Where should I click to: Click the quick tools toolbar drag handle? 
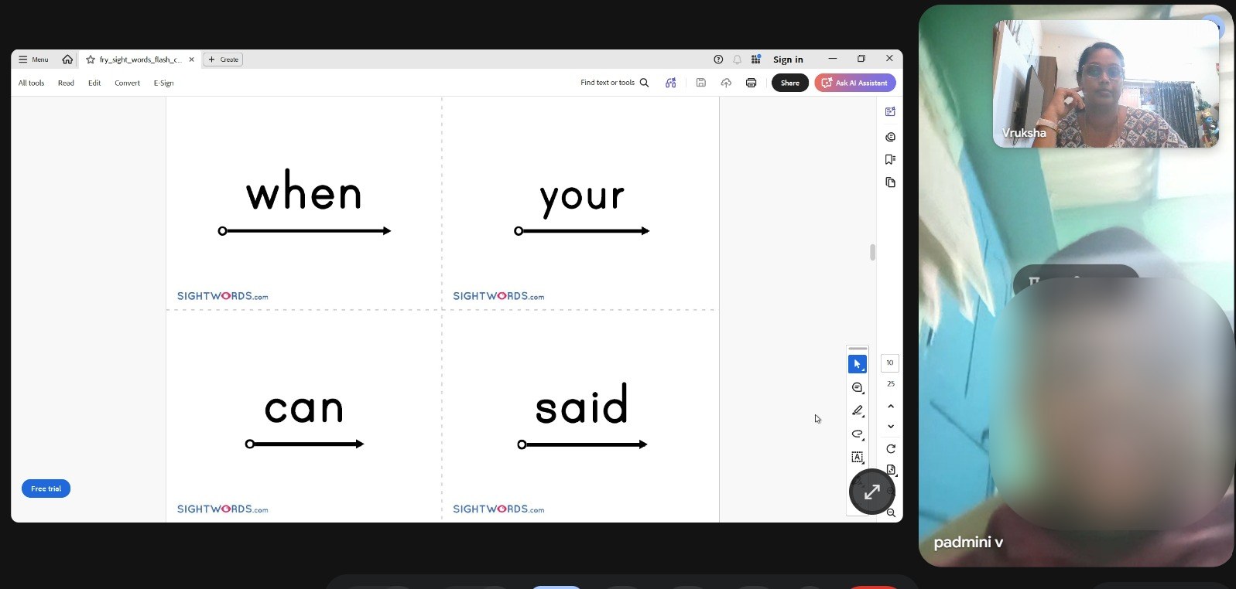(x=858, y=349)
